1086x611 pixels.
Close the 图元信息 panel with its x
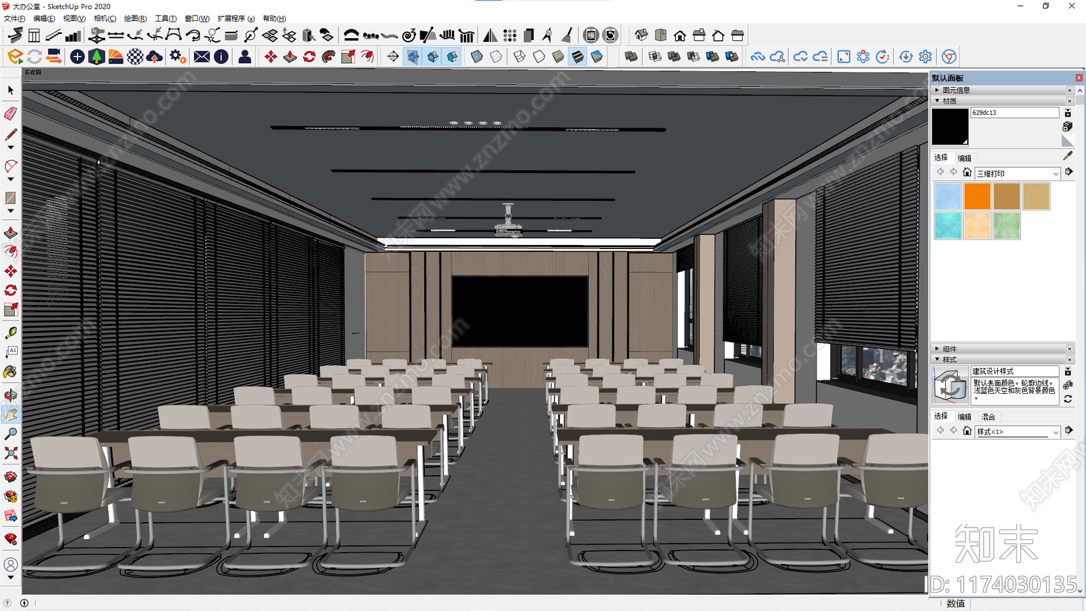point(1070,90)
